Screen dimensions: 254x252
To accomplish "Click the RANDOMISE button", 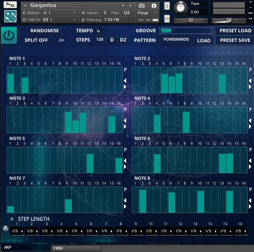I will pos(44,30).
